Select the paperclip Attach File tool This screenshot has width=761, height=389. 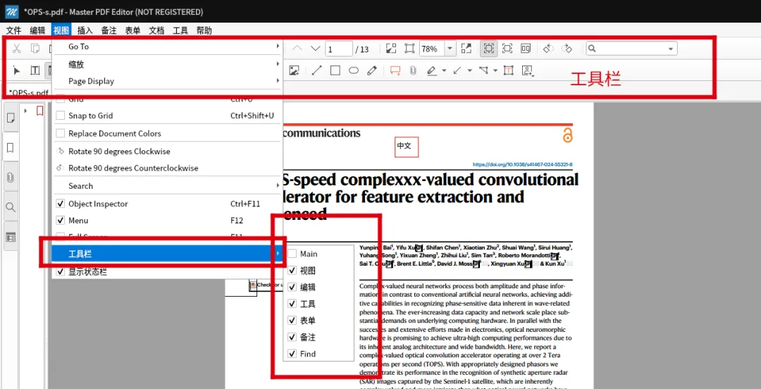coord(413,71)
